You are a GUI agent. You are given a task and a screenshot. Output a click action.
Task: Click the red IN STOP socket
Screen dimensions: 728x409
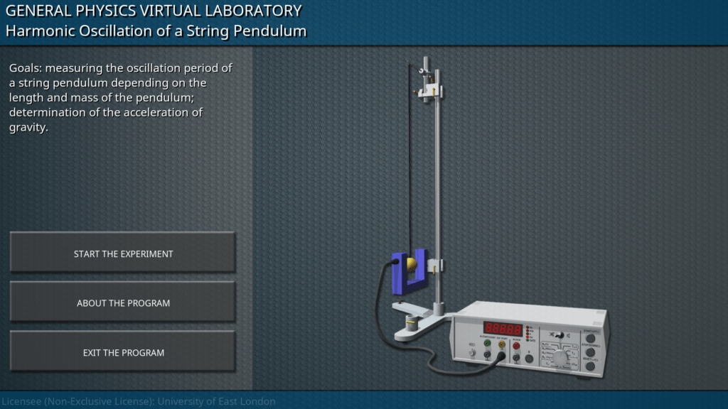pyautogui.click(x=516, y=347)
